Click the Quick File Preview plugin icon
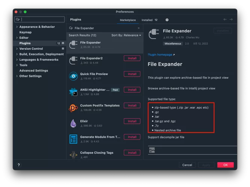The width and height of the screenshot is (250, 187). 73,76
